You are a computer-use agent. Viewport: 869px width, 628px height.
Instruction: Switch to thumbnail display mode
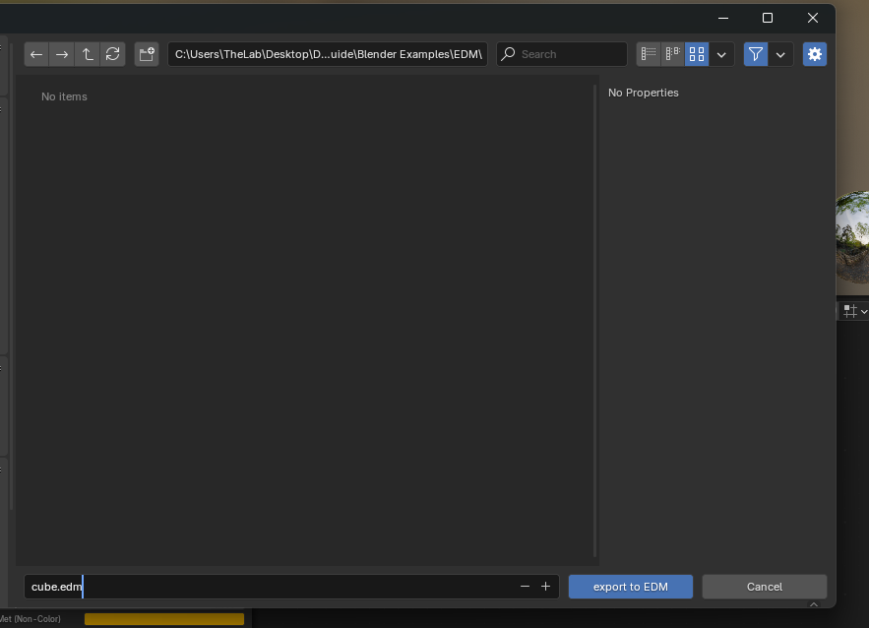697,54
